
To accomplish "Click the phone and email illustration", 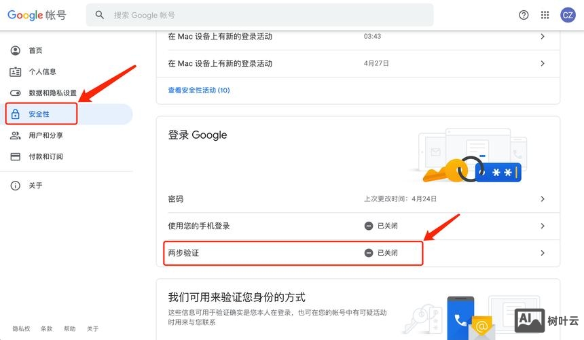I will [471, 318].
